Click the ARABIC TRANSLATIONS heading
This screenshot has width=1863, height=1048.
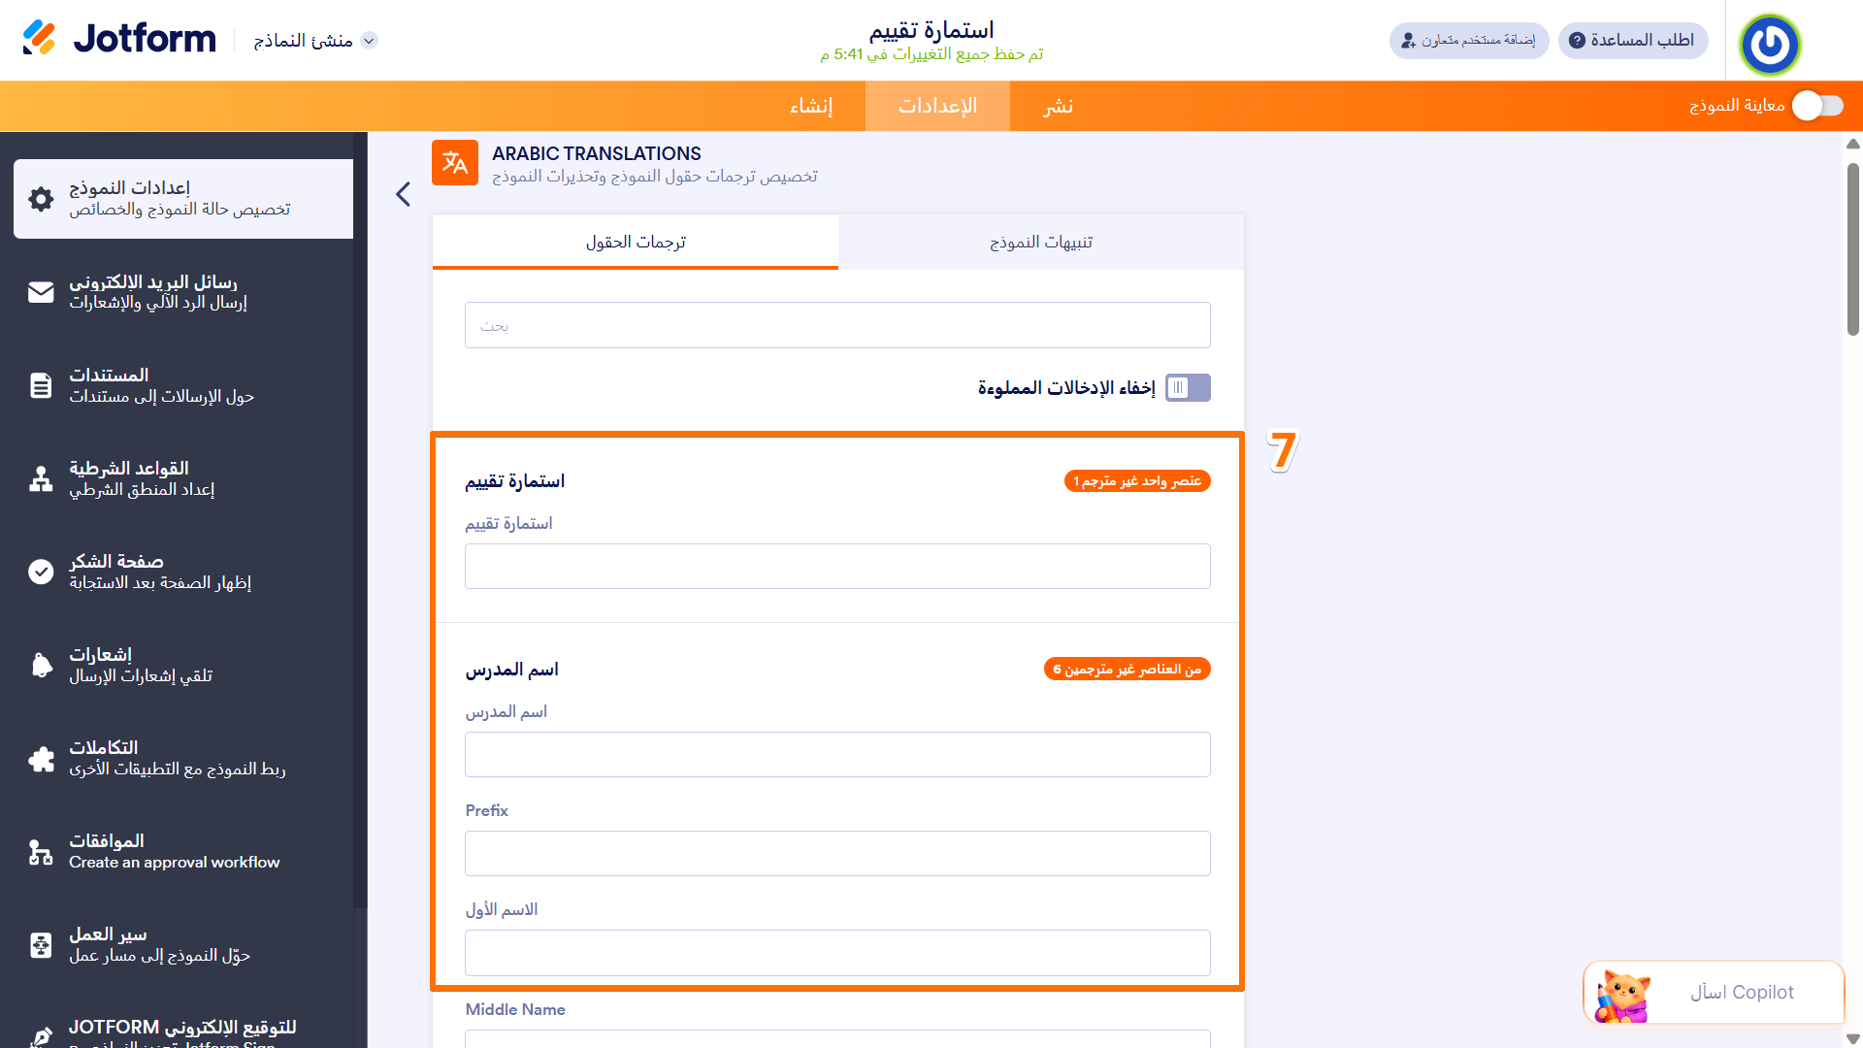click(x=596, y=153)
